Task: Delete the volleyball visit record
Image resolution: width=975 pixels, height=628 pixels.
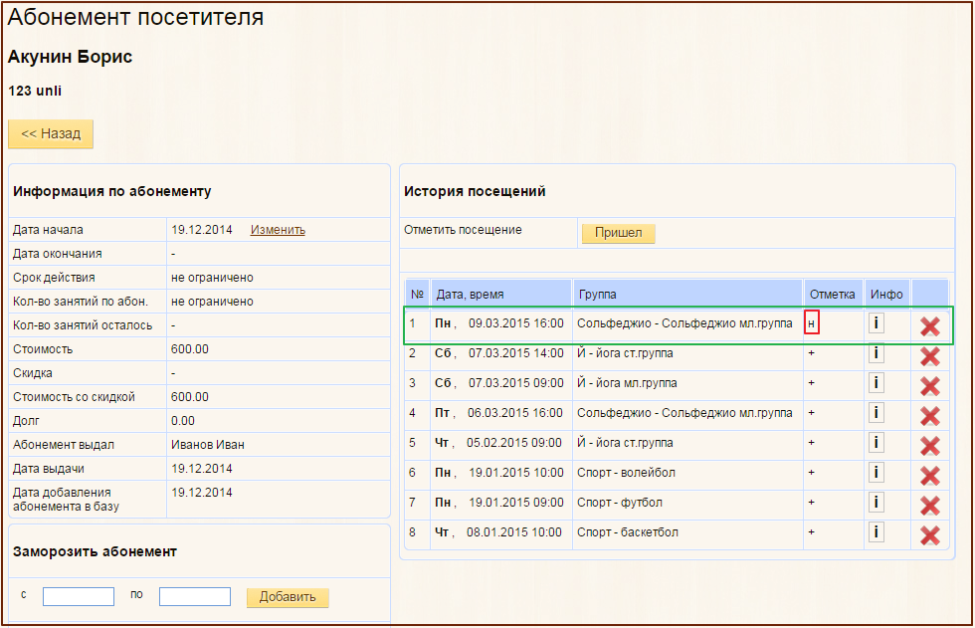Action: coord(929,475)
